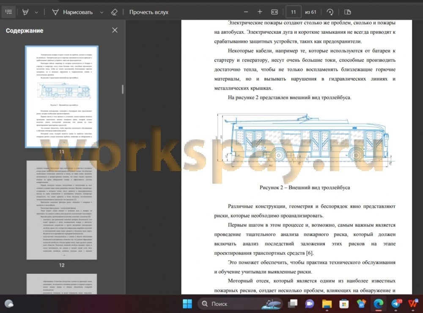
Task: Expand the Нарисовать options chevron
Action: point(102,12)
